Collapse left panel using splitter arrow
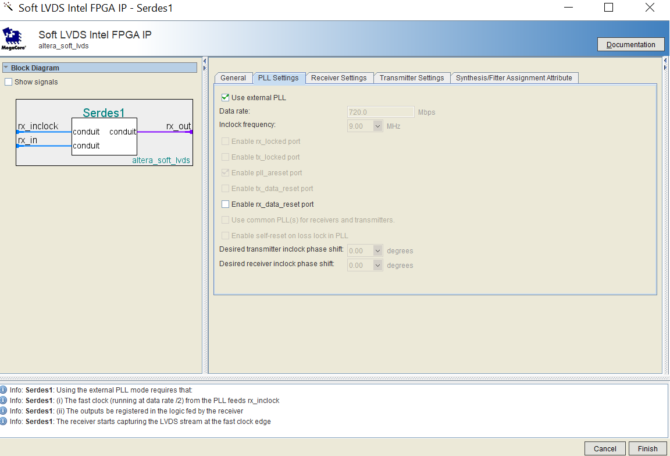The image size is (670, 456). click(205, 61)
